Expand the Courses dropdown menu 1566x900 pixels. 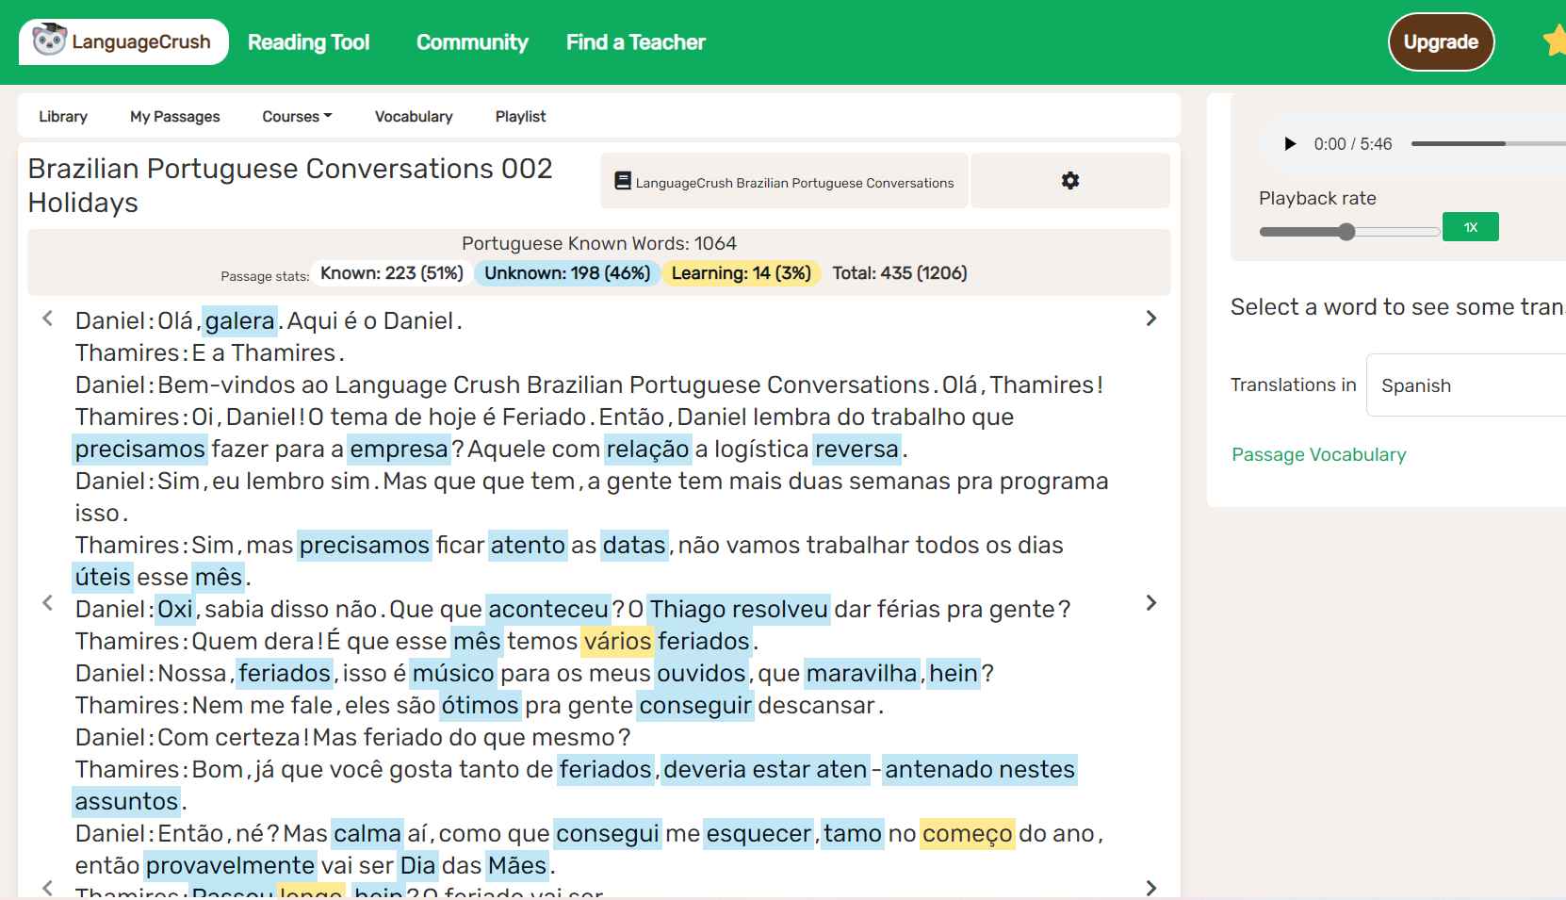pos(297,117)
